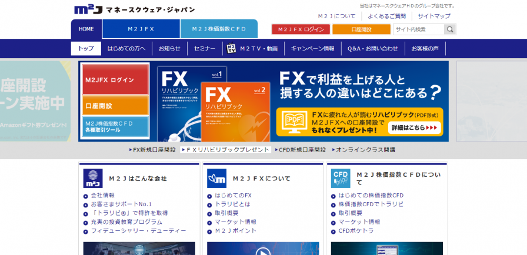Switch to the M2J株価指数CFD tab
Image resolution: width=527 pixels, height=255 pixels.
219,29
